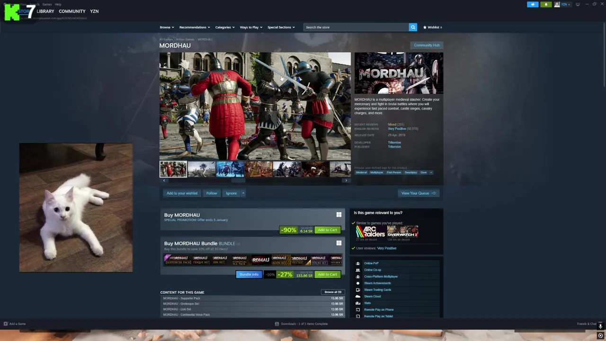This screenshot has width=606, height=341.
Task: Expand more tags with the plus button
Action: [x=431, y=172]
